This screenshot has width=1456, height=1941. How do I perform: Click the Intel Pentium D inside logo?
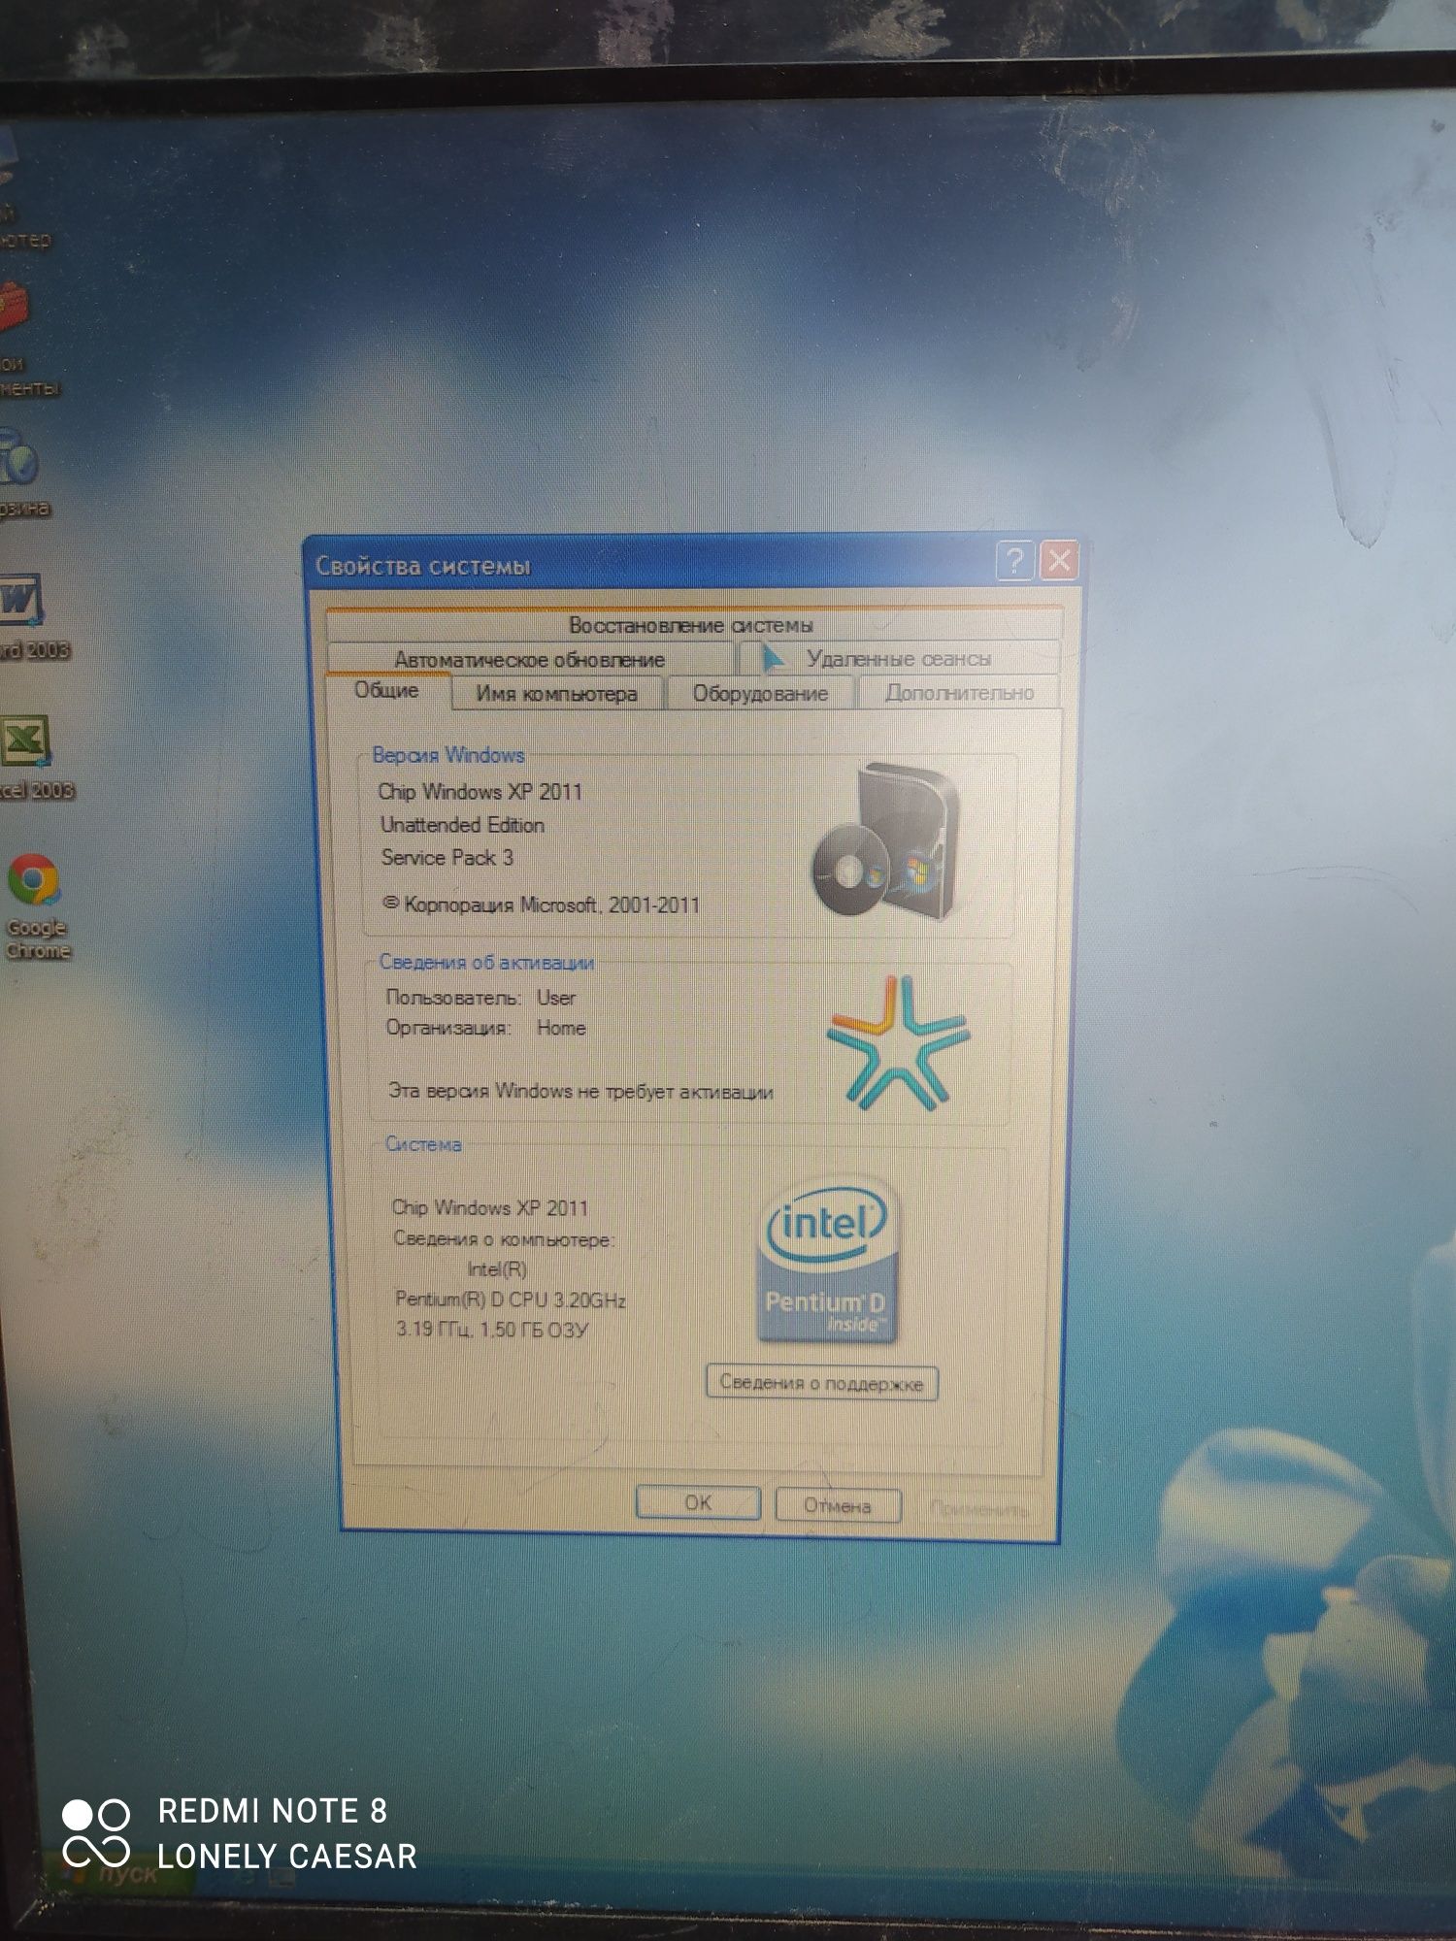[826, 1261]
